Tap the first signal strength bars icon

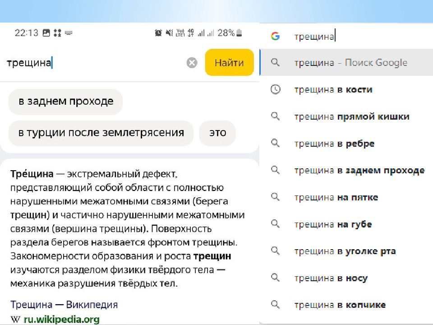pos(201,33)
